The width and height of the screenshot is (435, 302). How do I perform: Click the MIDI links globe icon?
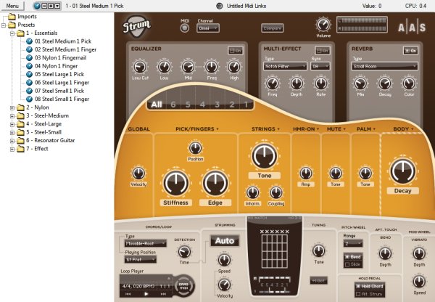pos(219,6)
